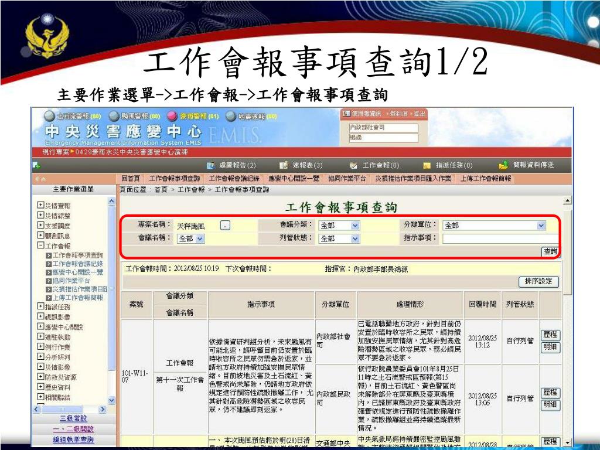Click the pink 豪雨警報 indicator ball
Viewport: 600px width, 450px height.
(x=173, y=116)
